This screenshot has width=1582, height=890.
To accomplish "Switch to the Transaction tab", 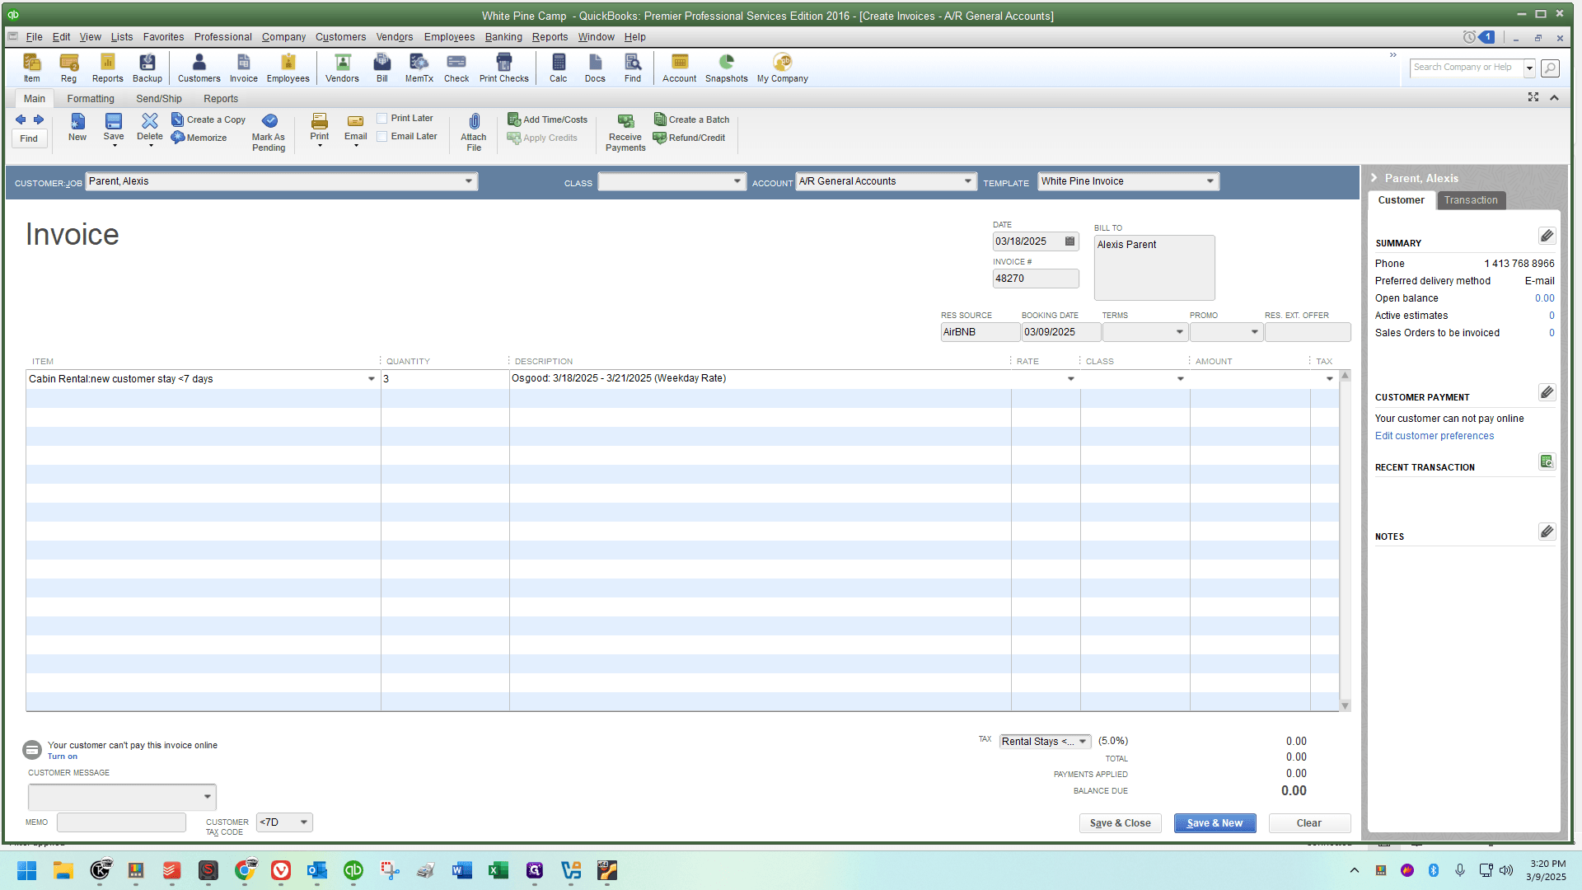I will [1471, 200].
